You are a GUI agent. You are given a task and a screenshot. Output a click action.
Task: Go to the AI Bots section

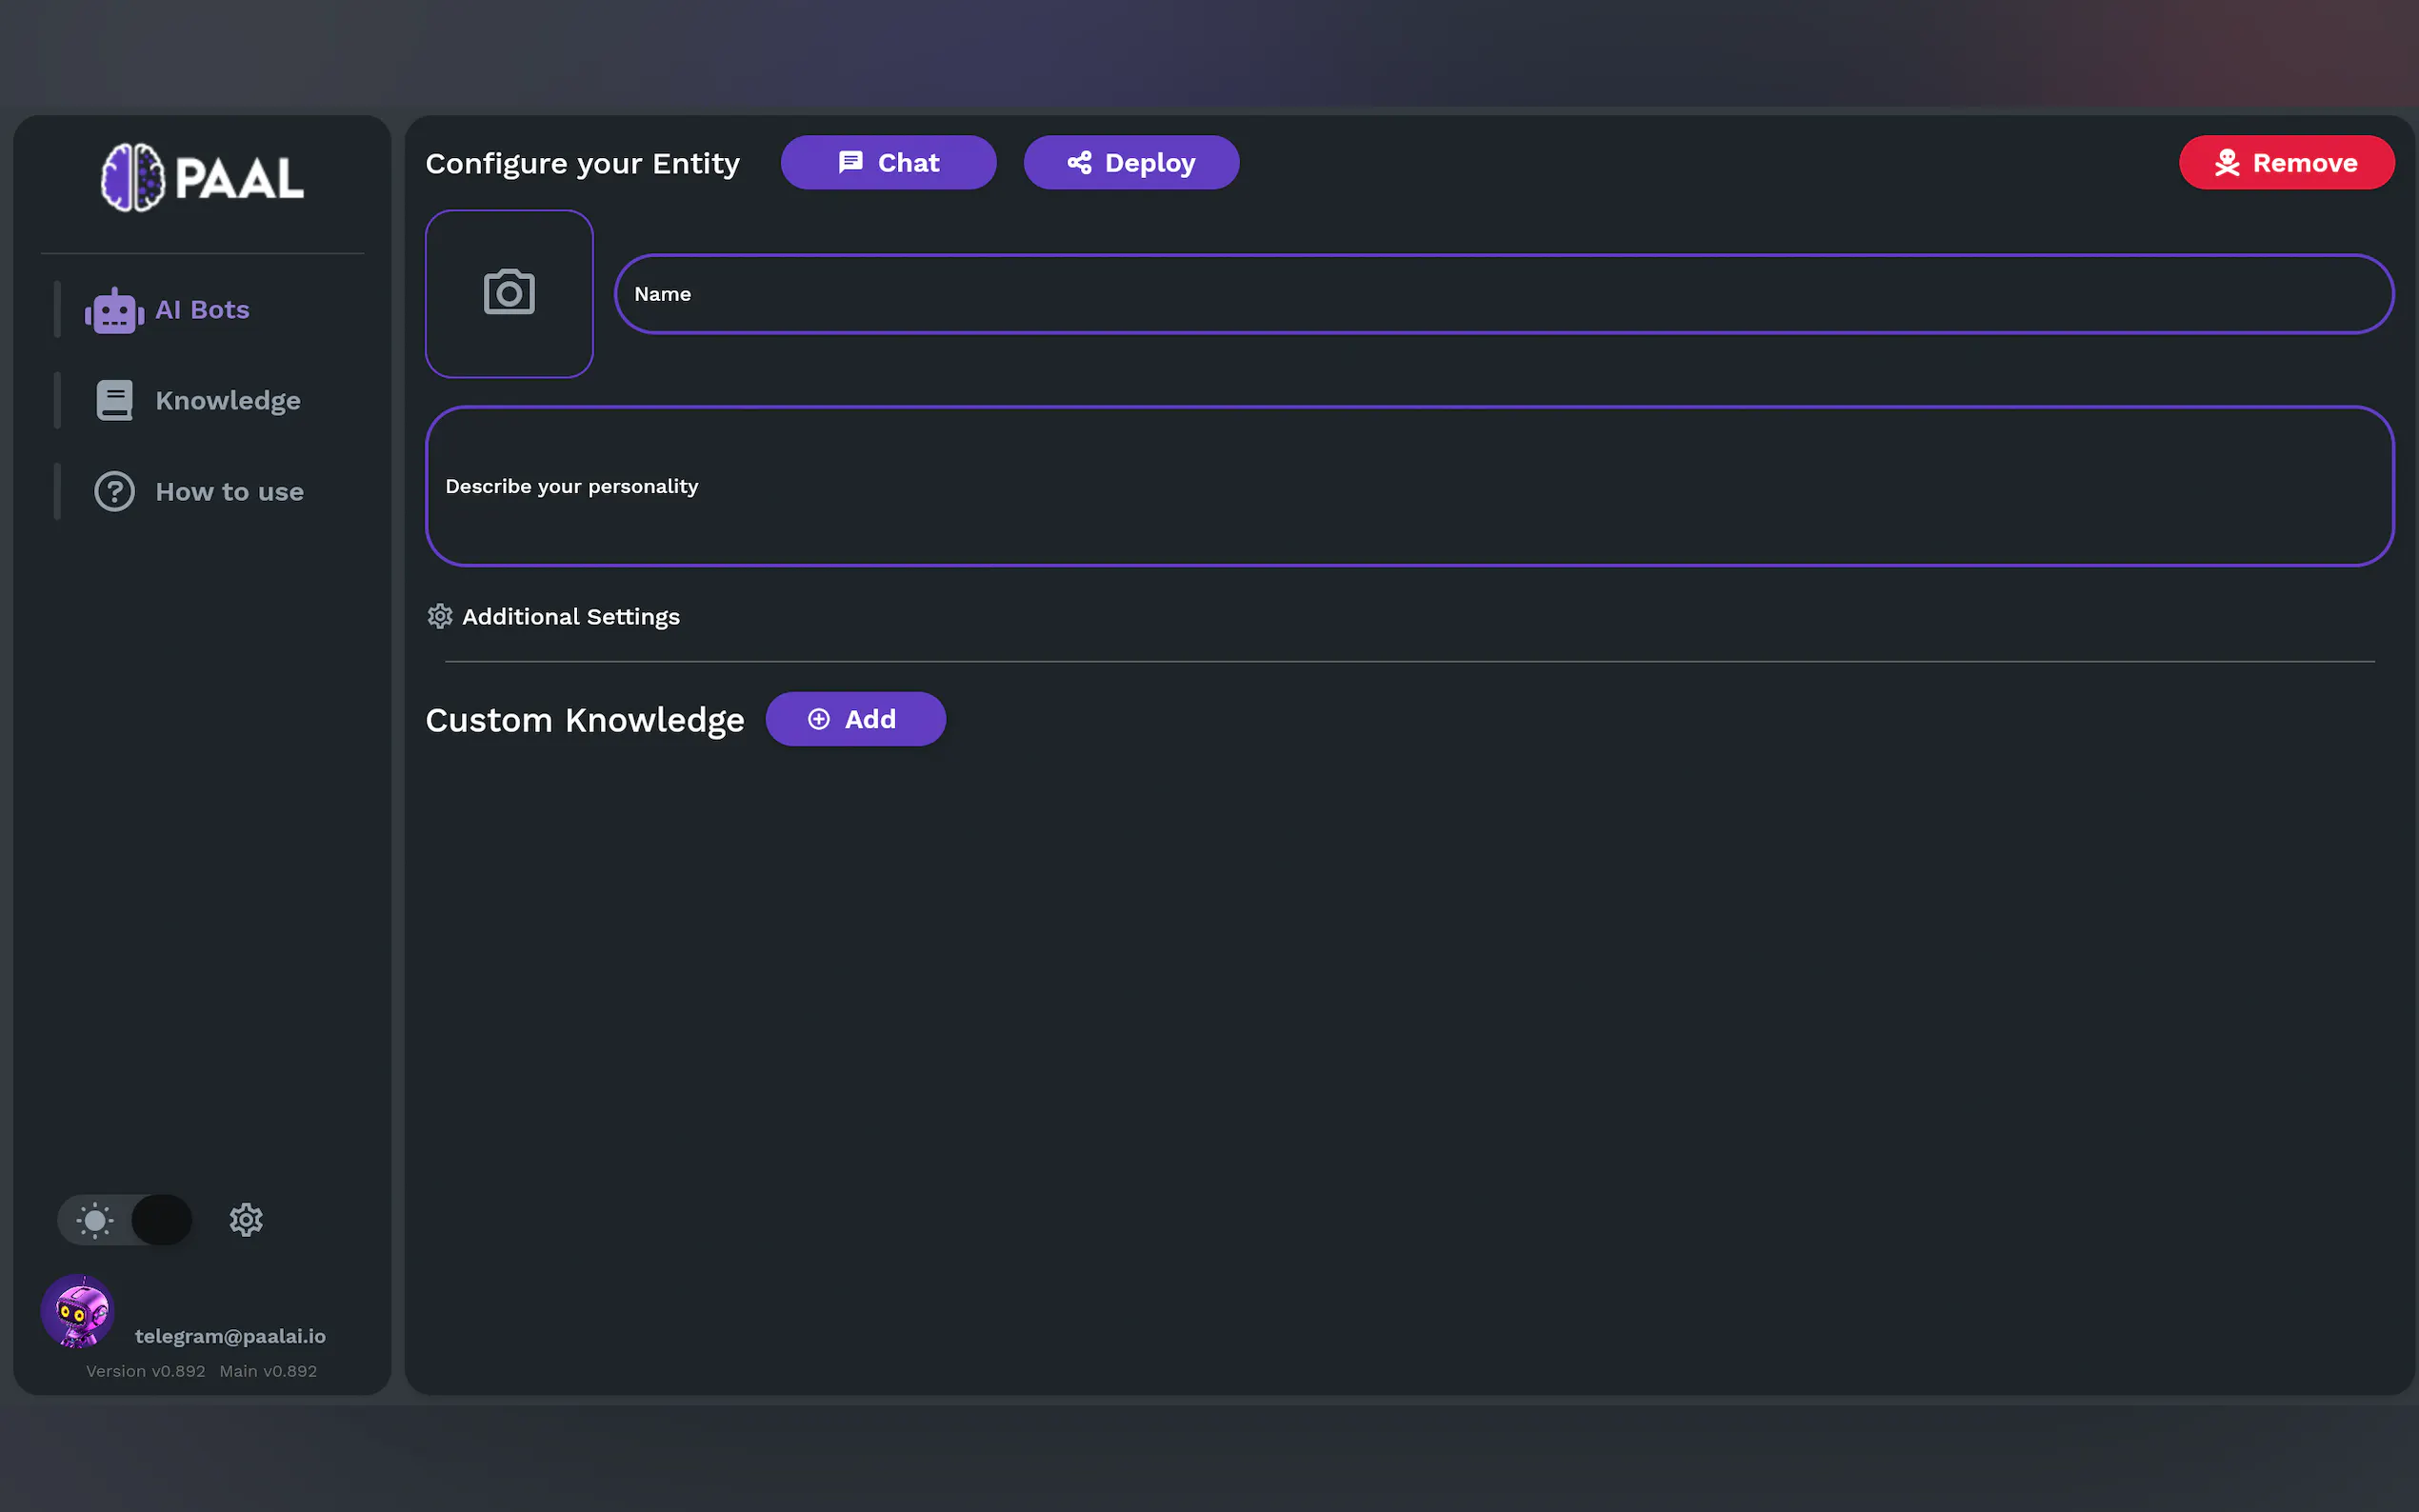click(x=202, y=310)
